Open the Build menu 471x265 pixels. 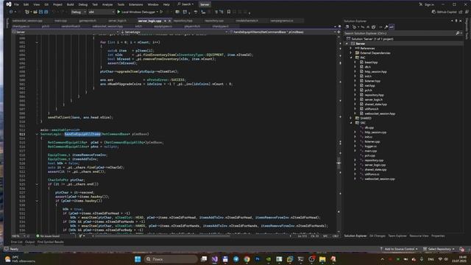tap(71, 4)
